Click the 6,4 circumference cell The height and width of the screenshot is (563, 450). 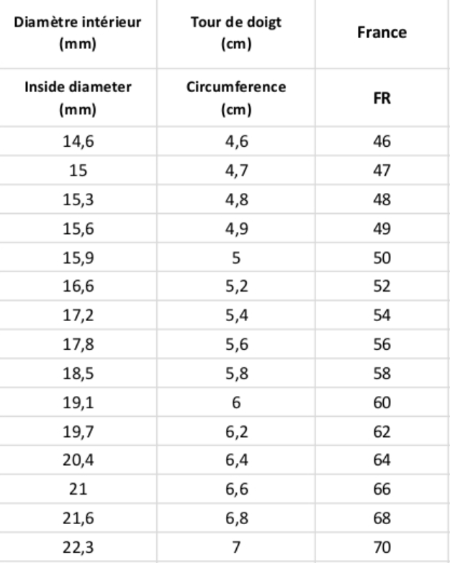[237, 461]
